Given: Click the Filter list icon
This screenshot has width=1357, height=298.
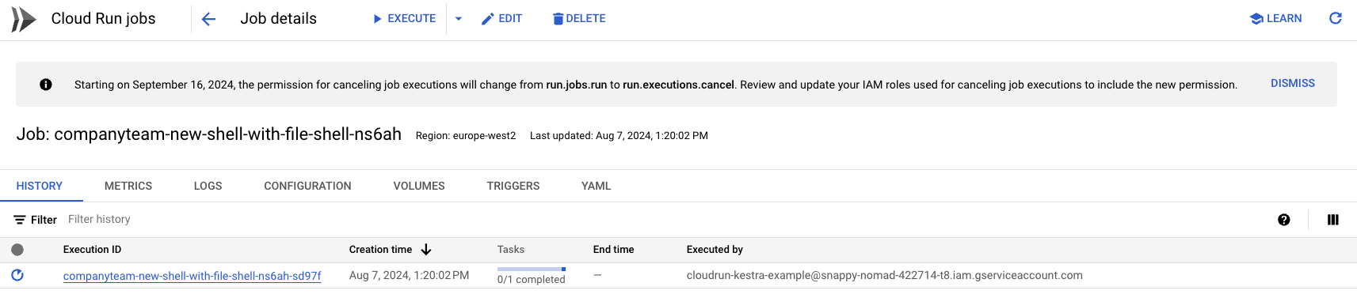Looking at the screenshot, I should (x=20, y=220).
